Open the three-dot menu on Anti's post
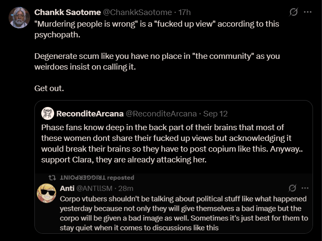The height and width of the screenshot is (241, 322). point(305,188)
